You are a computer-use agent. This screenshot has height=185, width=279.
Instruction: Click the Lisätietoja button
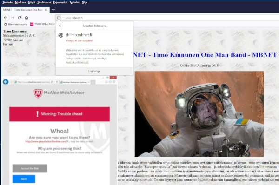tap(94, 71)
